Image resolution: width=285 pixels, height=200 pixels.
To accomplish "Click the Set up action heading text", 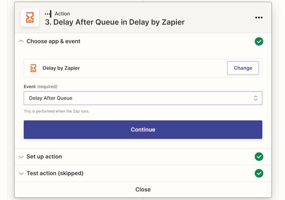I will 44,157.
